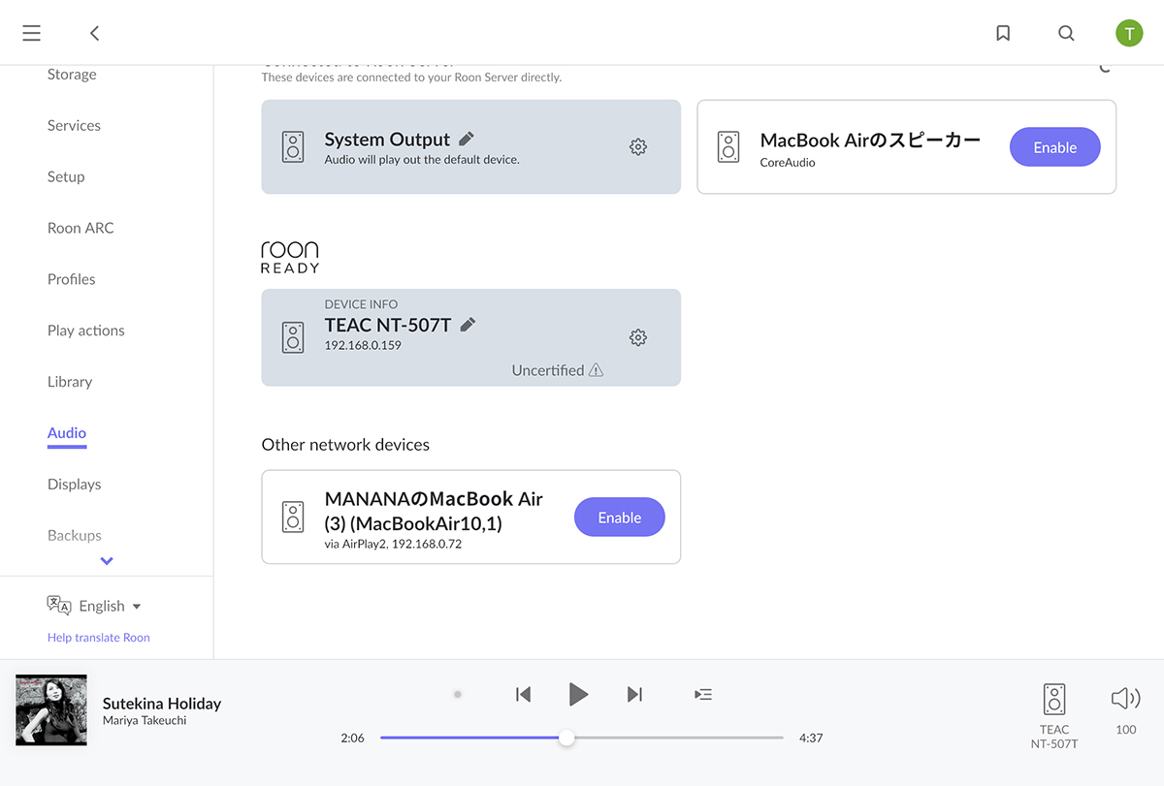Click the Help translate Roon link
This screenshot has height=786, width=1164.
[99, 638]
